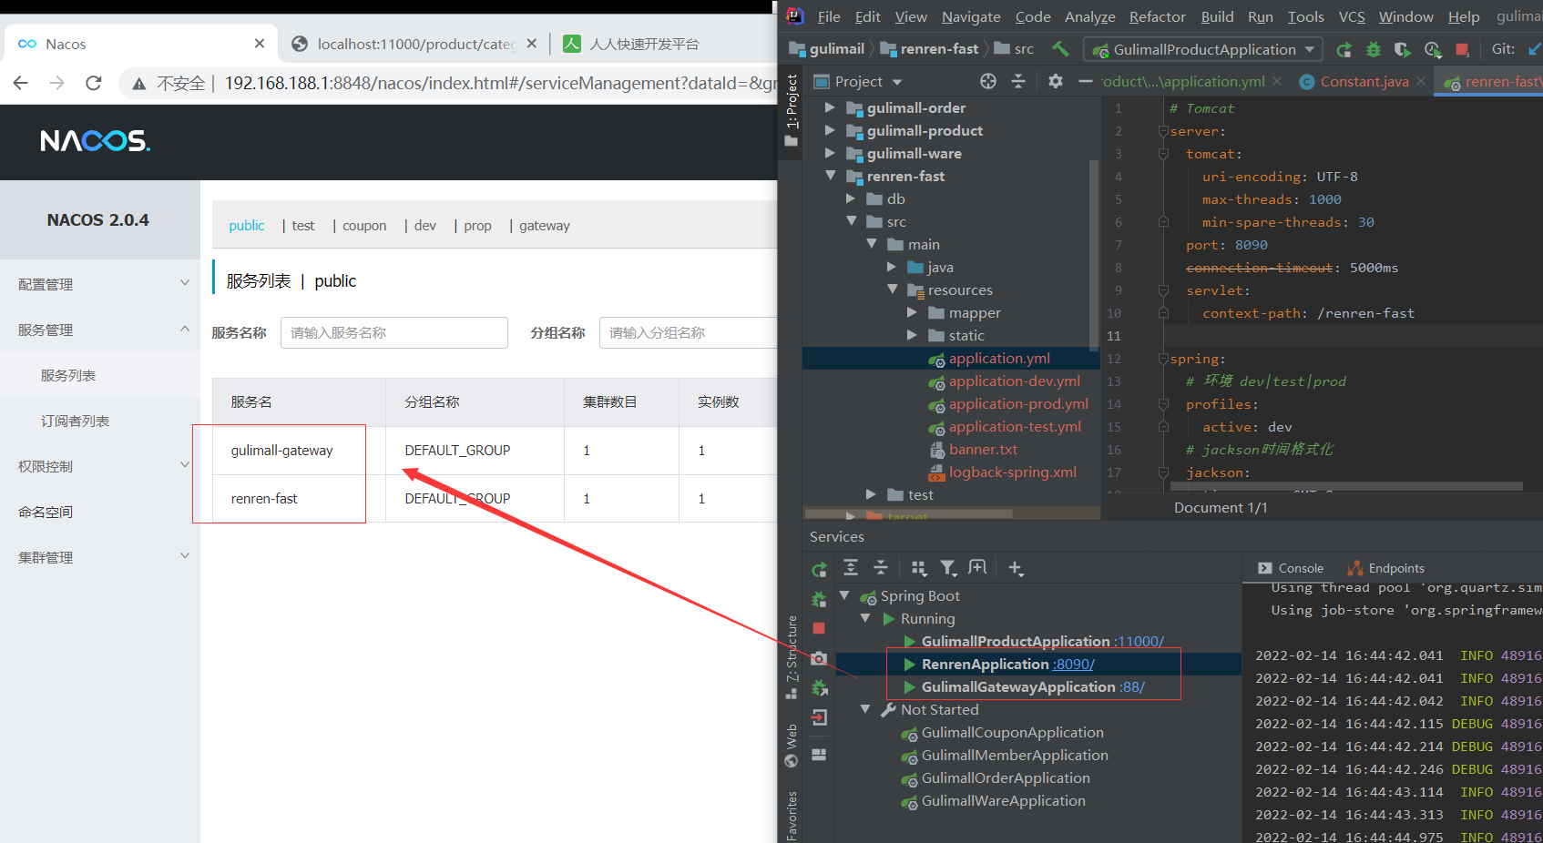This screenshot has width=1543, height=843.
Task: Click the Run with Coverage icon in IntelliJ toolbar
Action: (x=1403, y=49)
